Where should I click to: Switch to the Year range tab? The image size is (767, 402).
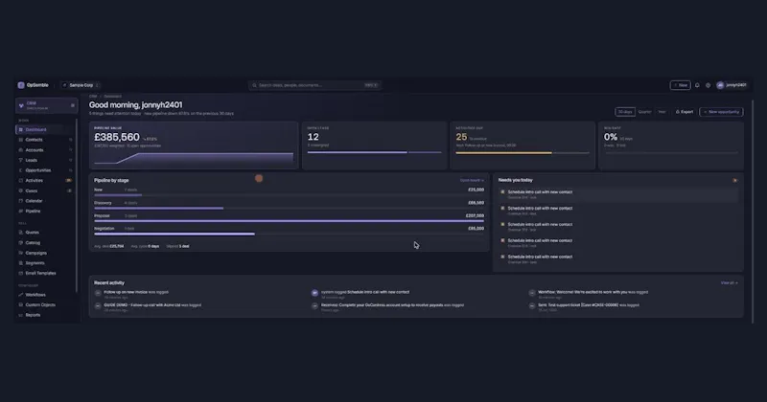coord(662,112)
